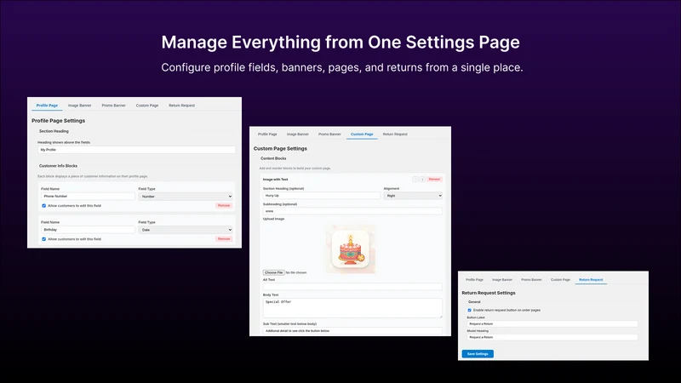Click the Return Request Settings heading
This screenshot has height=383, width=681.
click(x=488, y=293)
